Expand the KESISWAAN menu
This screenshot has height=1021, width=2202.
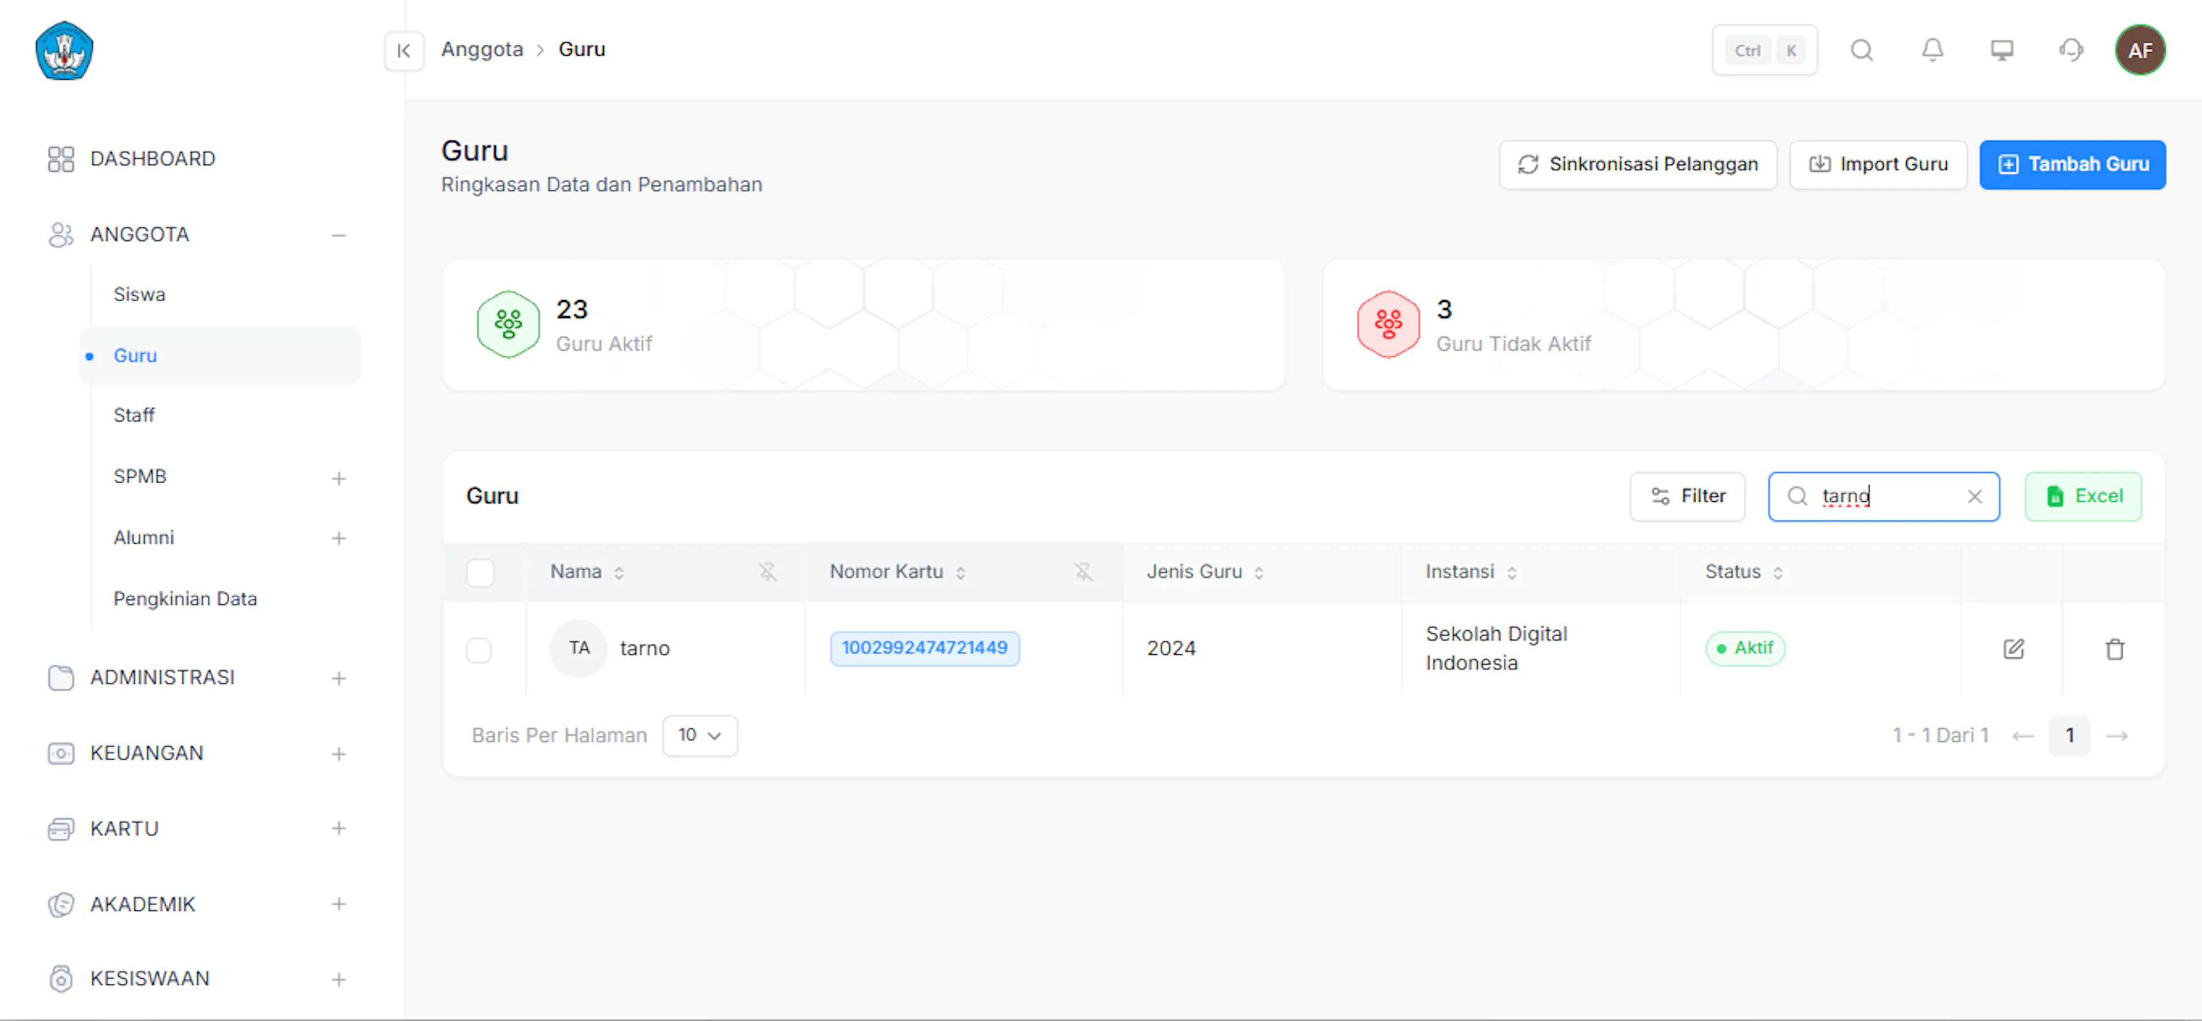[338, 979]
